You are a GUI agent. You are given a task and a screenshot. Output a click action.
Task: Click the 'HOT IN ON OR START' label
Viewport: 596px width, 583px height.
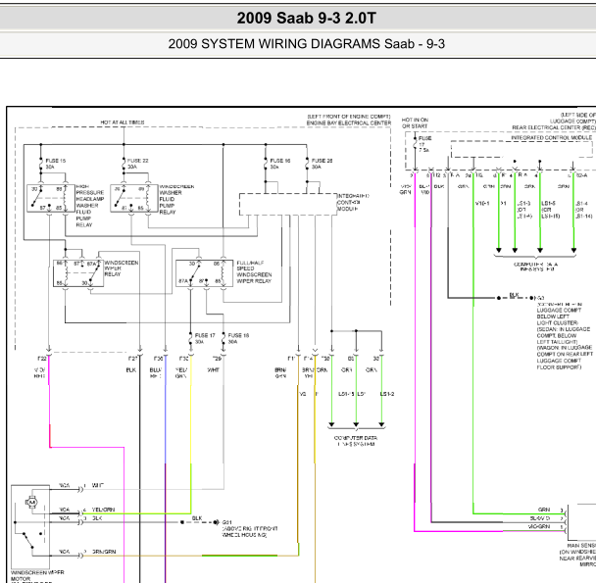pyautogui.click(x=415, y=122)
